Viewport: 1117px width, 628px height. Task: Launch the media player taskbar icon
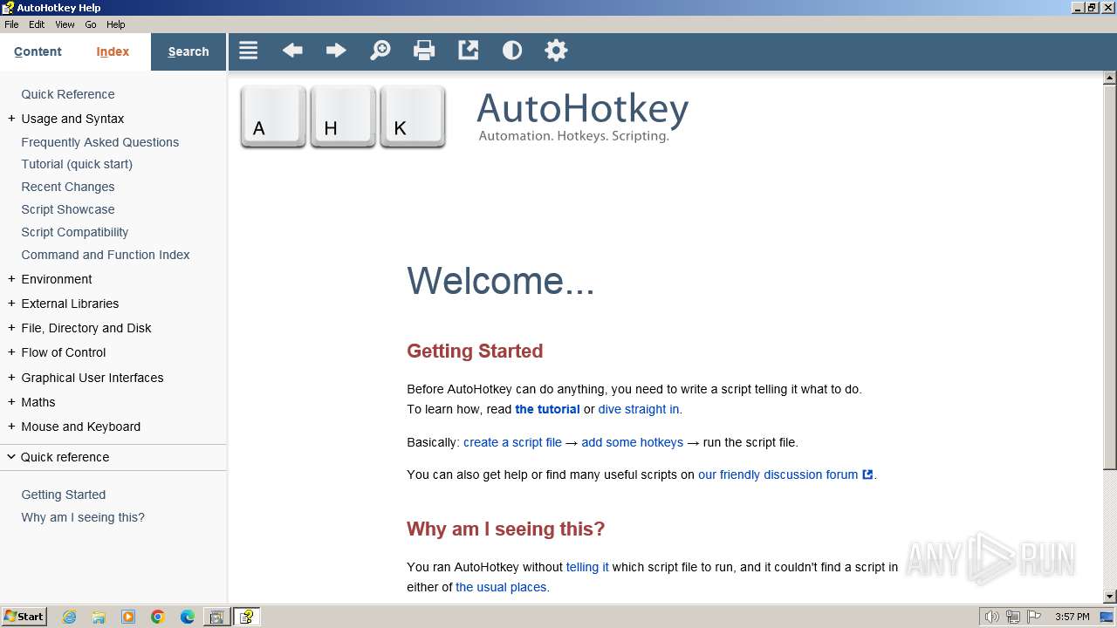(128, 617)
